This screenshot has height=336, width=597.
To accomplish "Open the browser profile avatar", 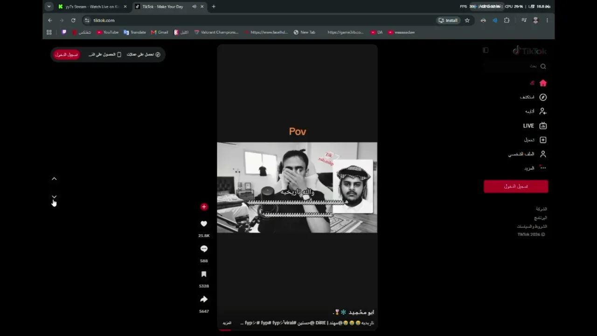I will [535, 20].
